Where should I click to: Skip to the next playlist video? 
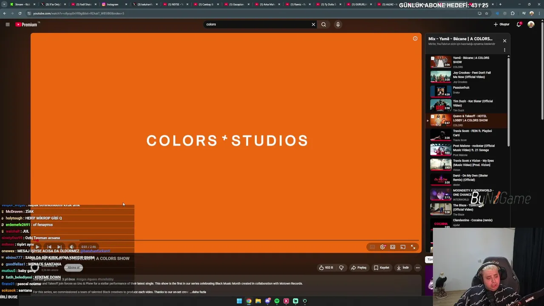tap(59, 247)
